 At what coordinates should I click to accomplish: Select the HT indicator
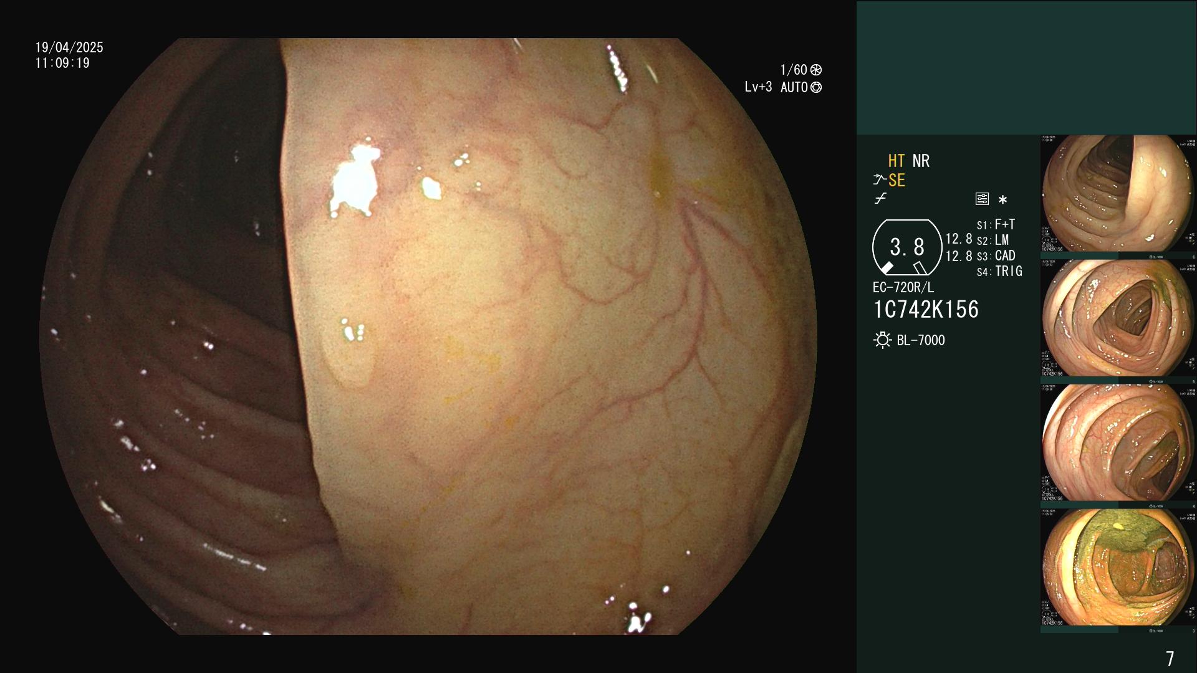tap(897, 161)
